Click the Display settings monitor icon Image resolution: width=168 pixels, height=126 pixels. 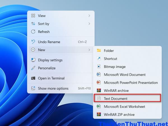tap(33, 60)
